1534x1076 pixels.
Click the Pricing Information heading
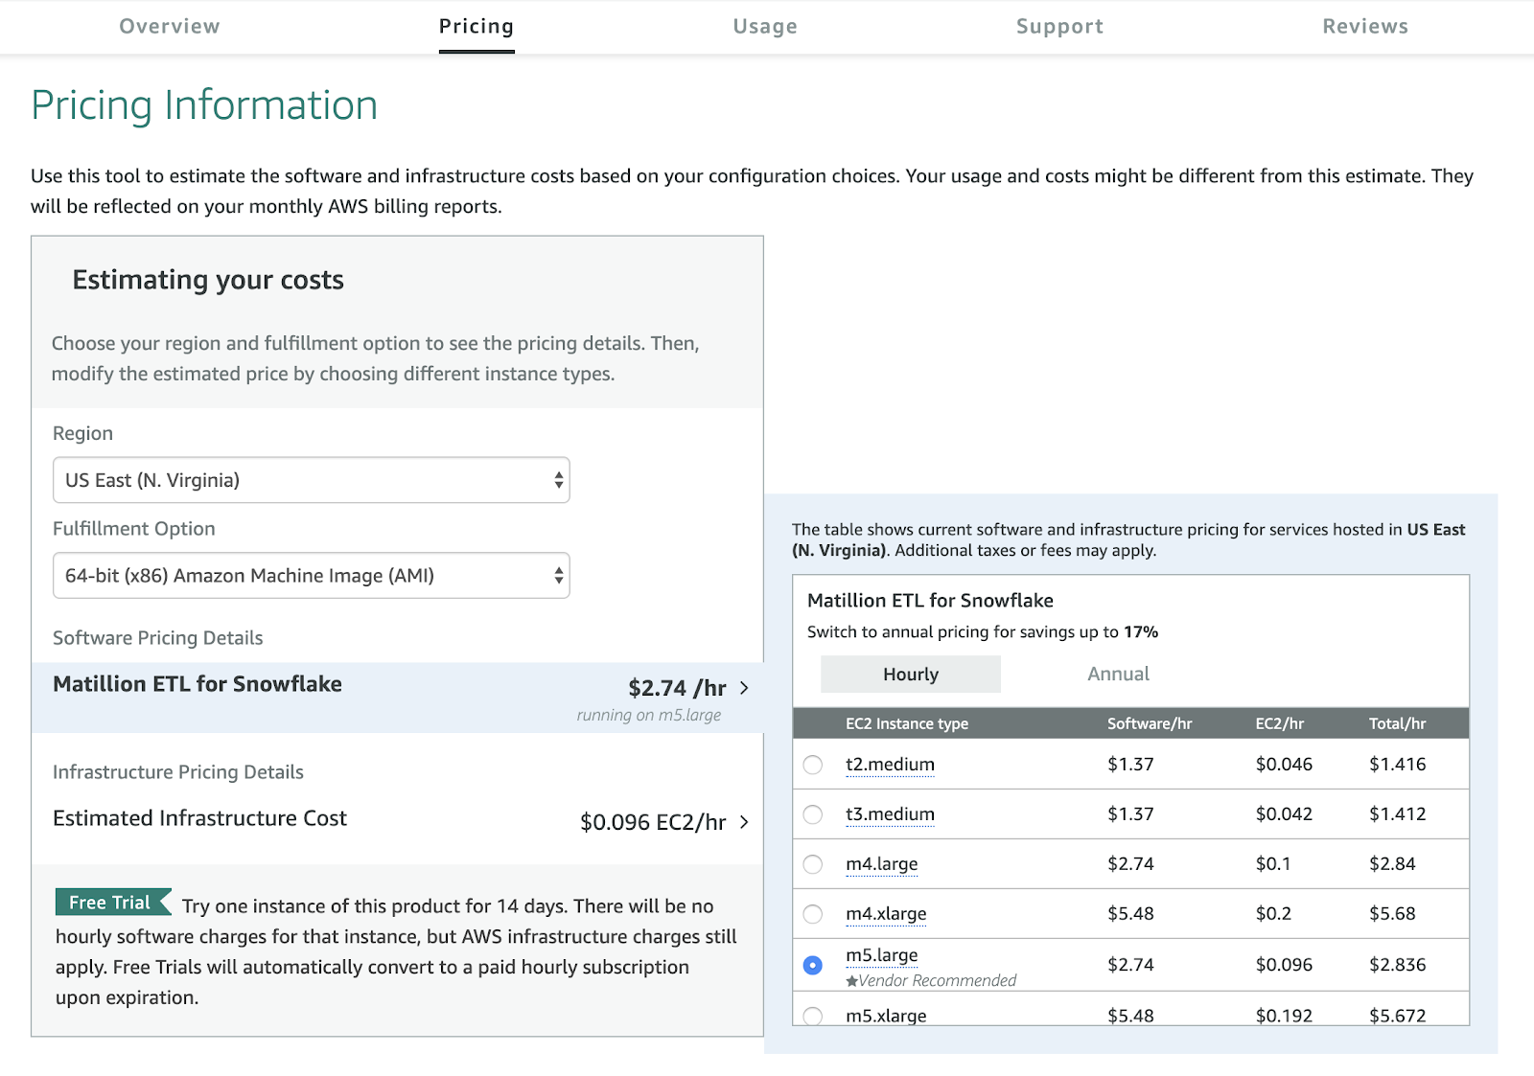click(204, 105)
